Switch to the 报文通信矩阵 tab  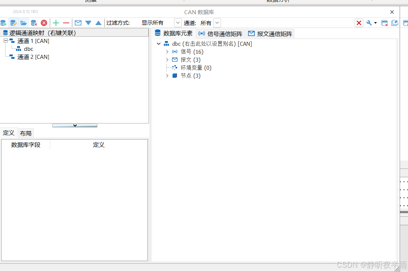tap(270, 34)
